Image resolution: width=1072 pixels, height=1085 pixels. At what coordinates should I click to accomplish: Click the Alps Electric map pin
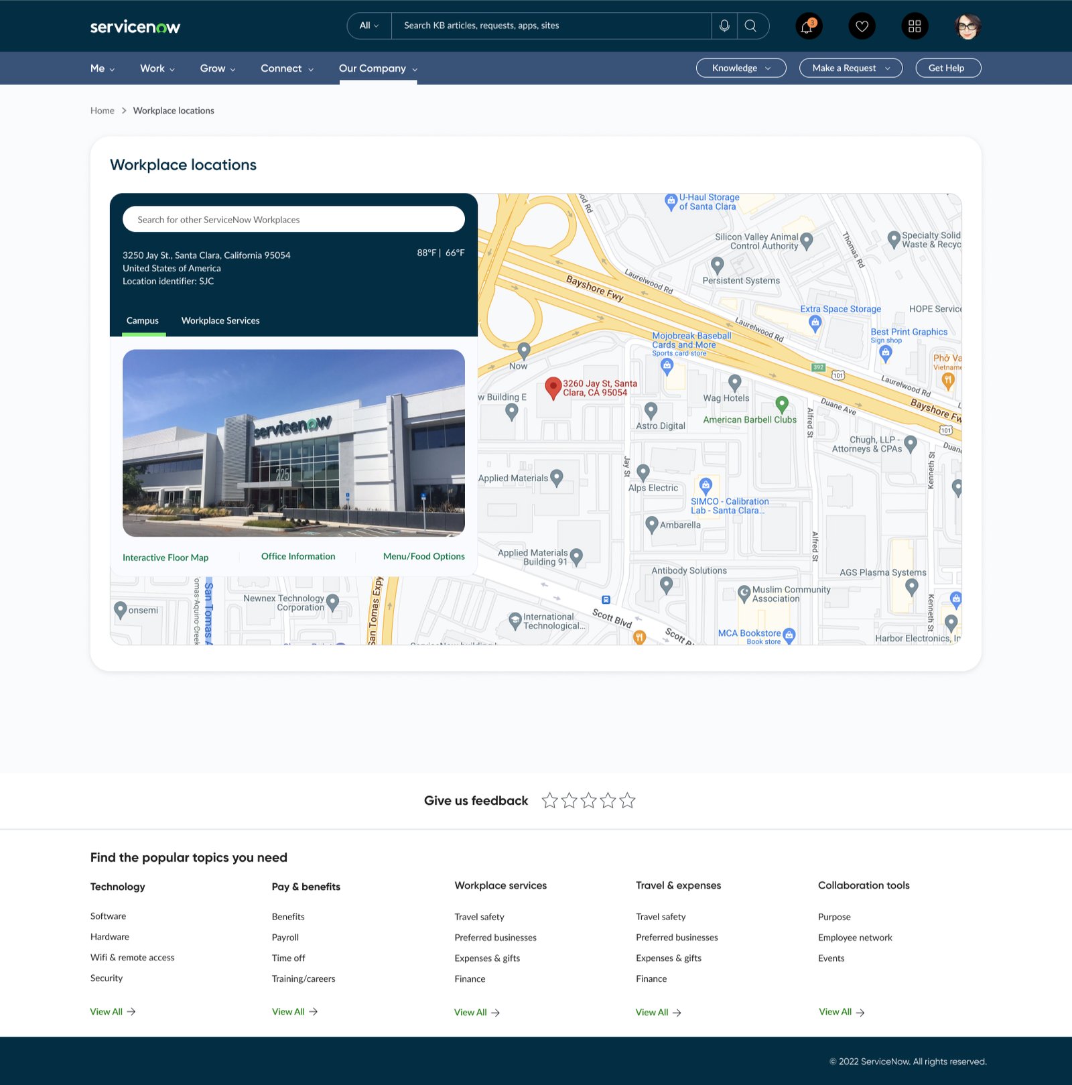(643, 472)
